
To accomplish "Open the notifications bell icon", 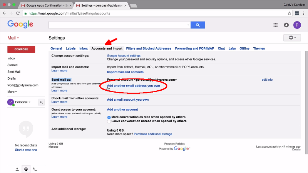I will (x=286, y=25).
